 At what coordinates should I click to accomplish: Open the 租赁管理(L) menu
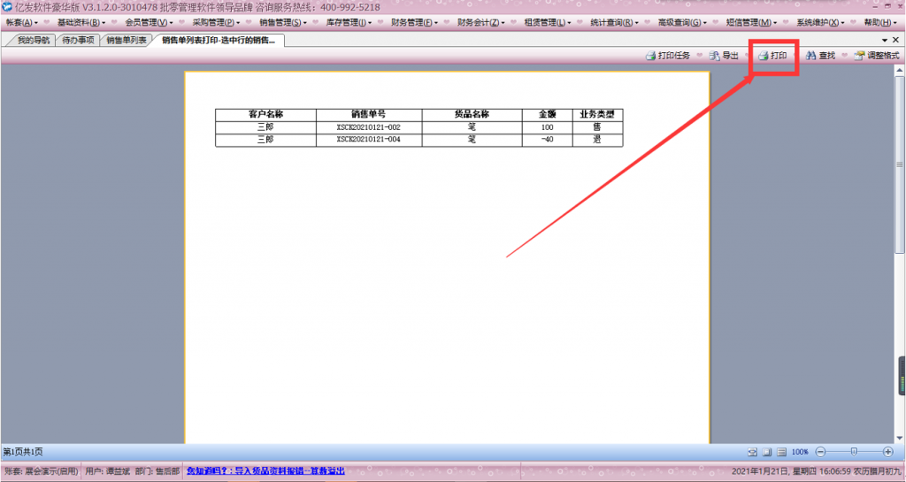547,22
